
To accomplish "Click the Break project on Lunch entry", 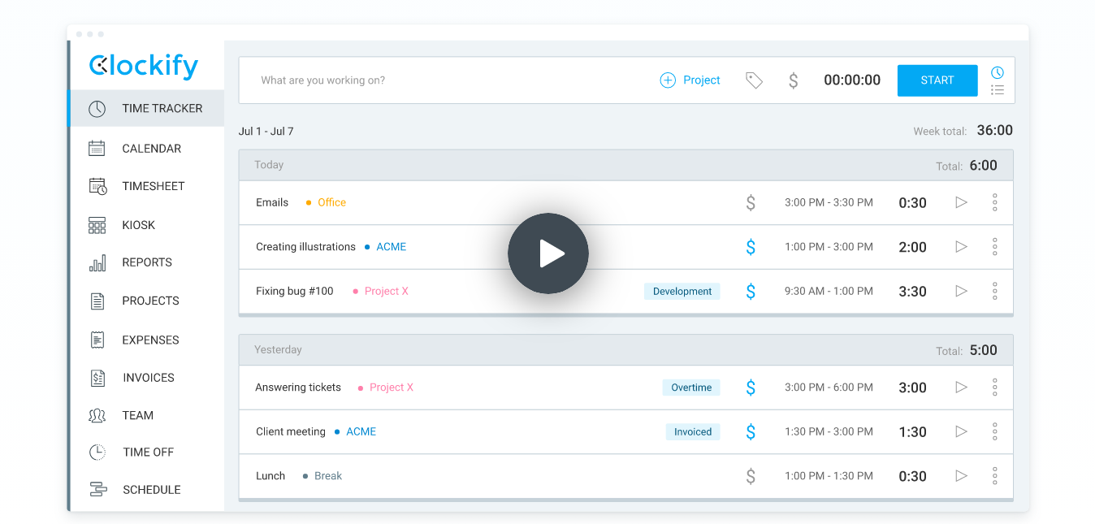I will (x=328, y=476).
